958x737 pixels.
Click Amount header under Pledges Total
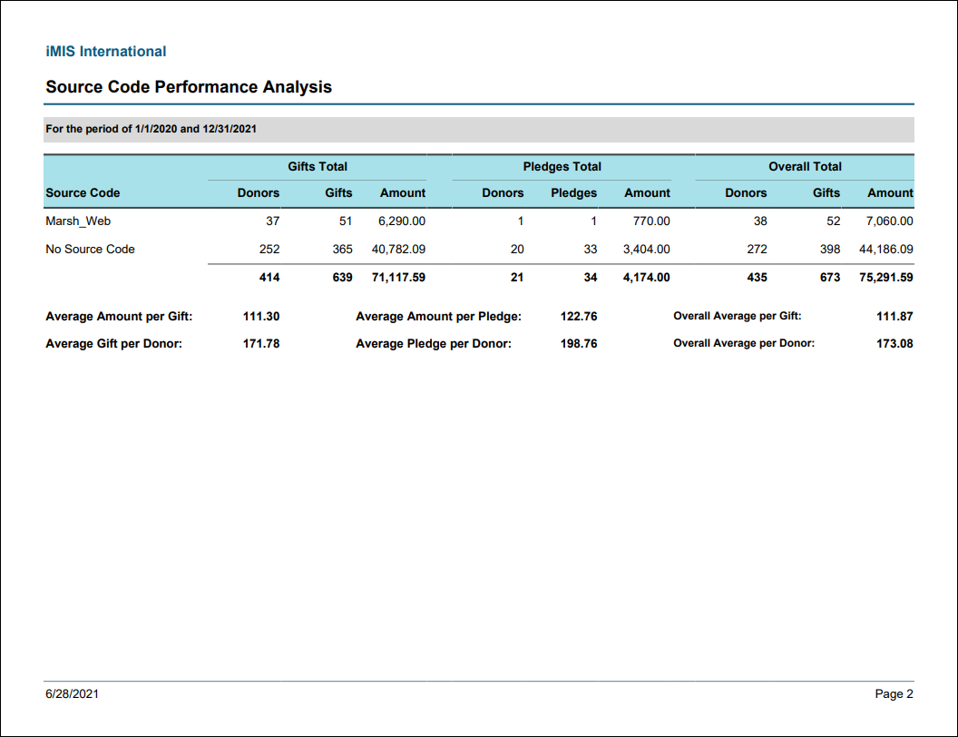[647, 192]
